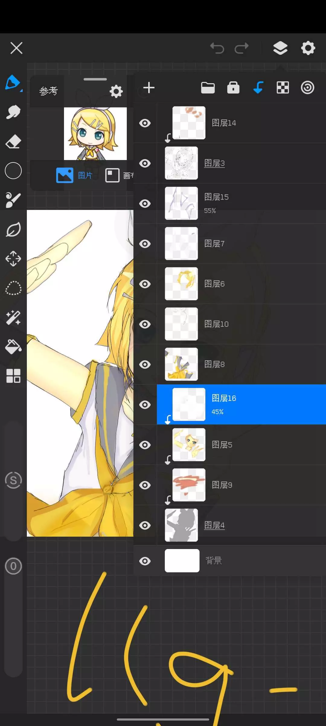This screenshot has height=726, width=326.
Task: Switch reference to 图片 tab
Action: [74, 175]
